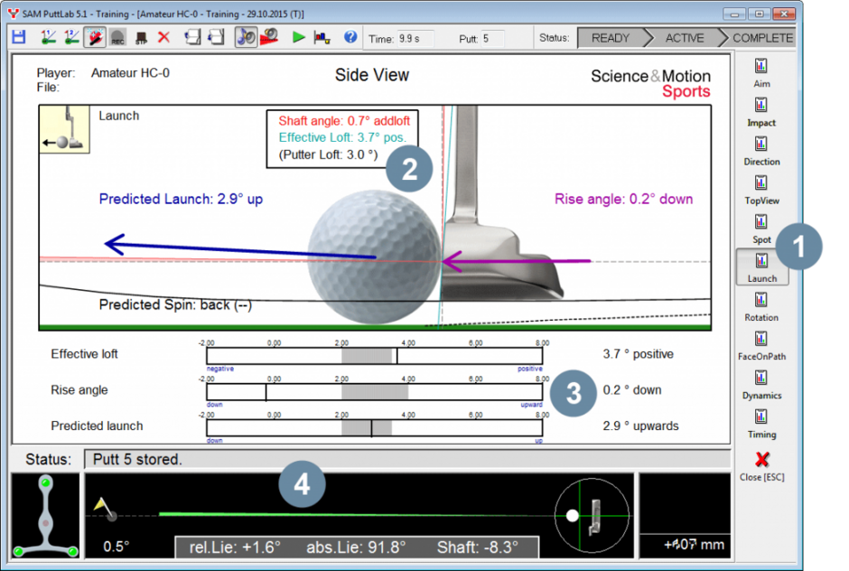The width and height of the screenshot is (849, 571).
Task: Click the Effective loft bar gauge
Action: pyautogui.click(x=374, y=356)
